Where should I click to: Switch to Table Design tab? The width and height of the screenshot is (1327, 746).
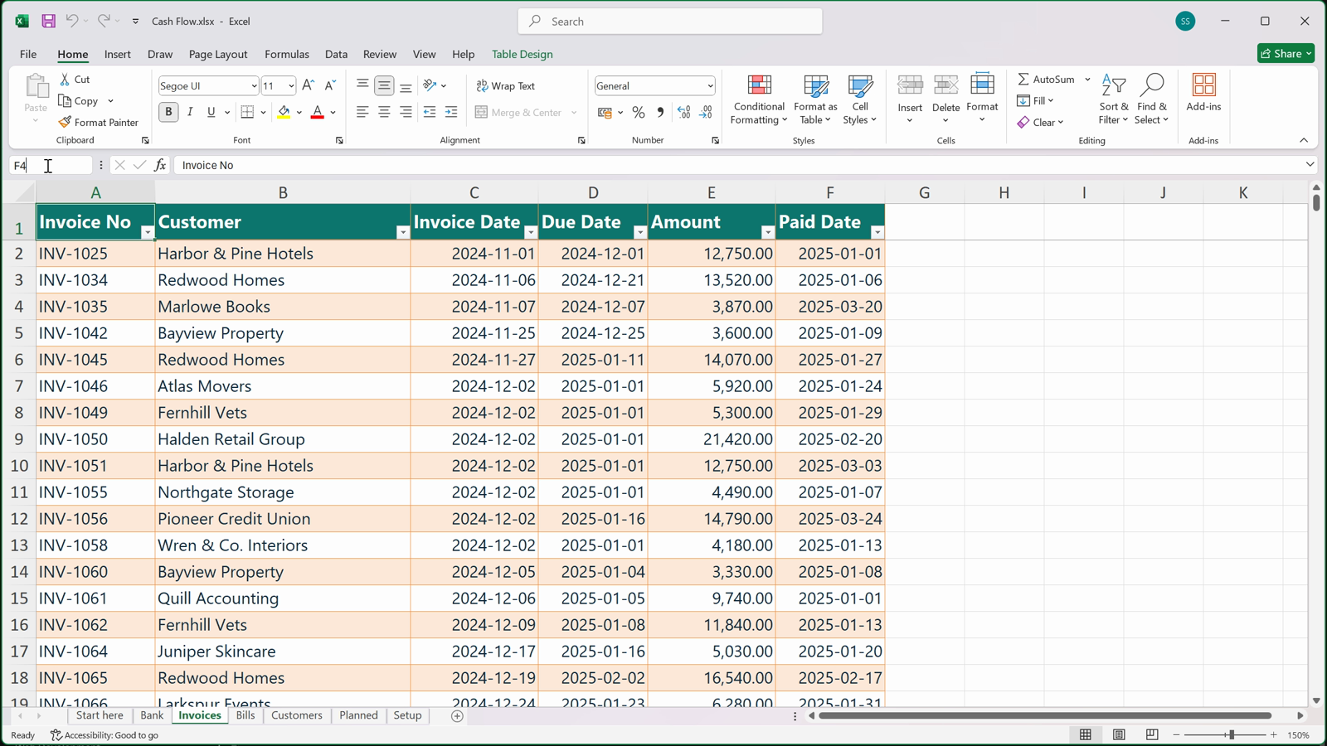click(522, 54)
